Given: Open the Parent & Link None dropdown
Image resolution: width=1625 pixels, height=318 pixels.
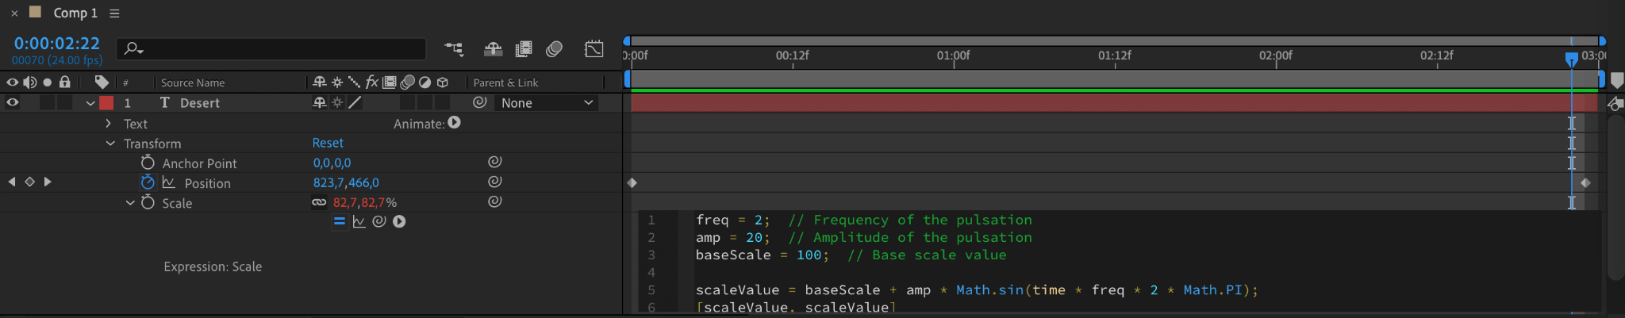Looking at the screenshot, I should 547,103.
